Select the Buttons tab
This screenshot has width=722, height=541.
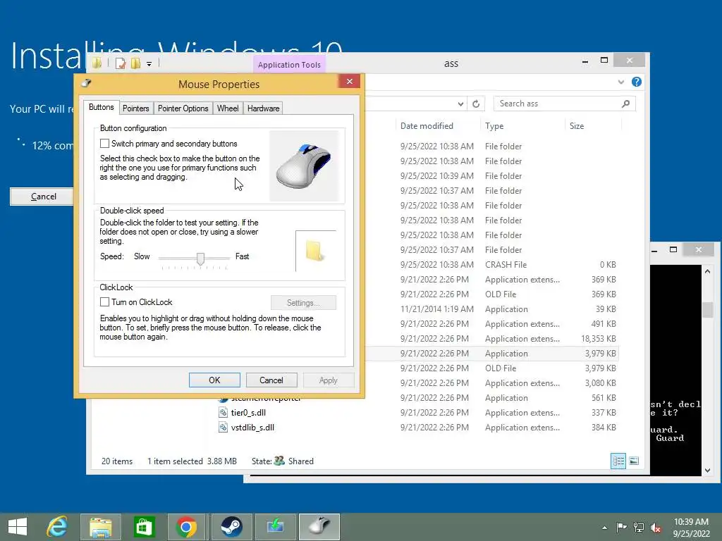(x=101, y=107)
